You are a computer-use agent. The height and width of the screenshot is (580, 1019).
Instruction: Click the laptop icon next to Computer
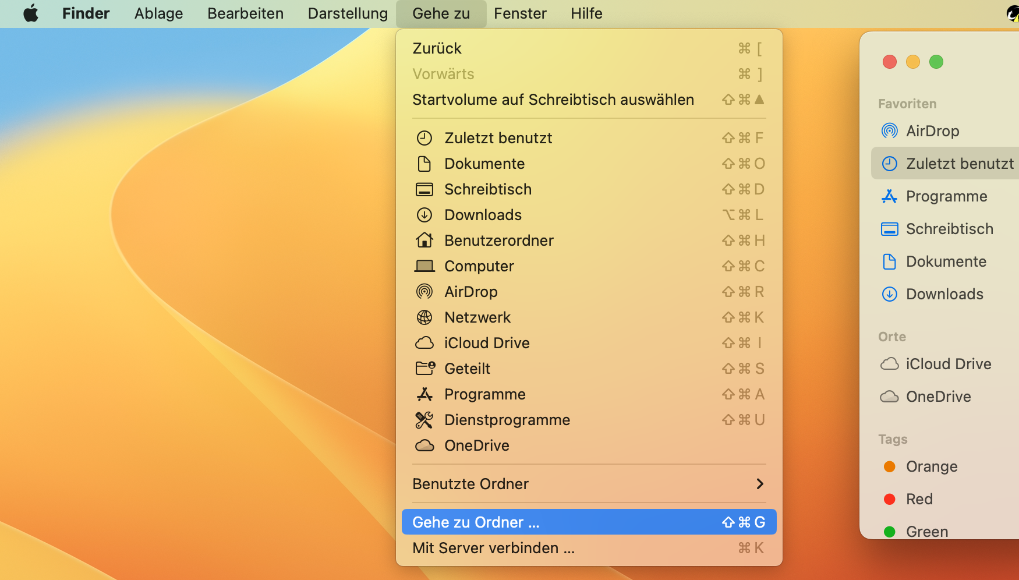point(424,266)
